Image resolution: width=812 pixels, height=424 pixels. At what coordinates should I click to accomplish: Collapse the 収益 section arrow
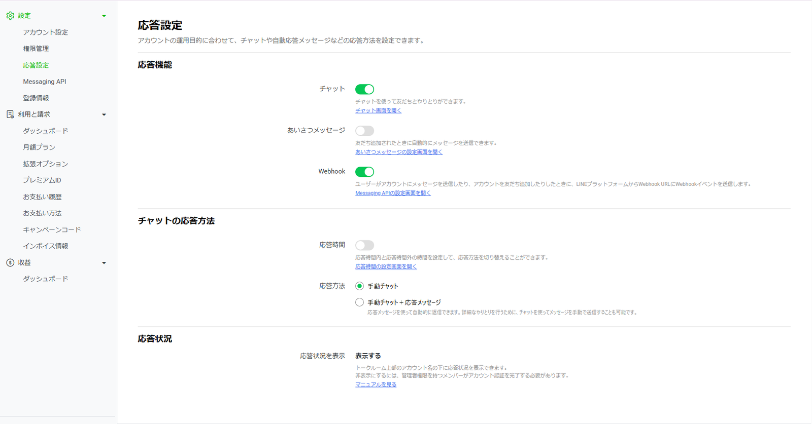(104, 263)
